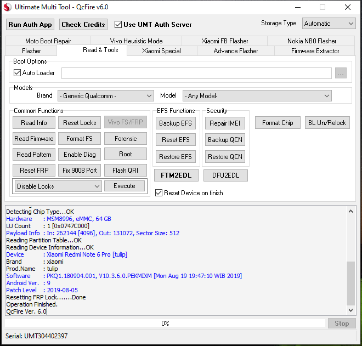Click the log scrollbar up arrow
This screenshot has width=362, height=346.
[350, 211]
